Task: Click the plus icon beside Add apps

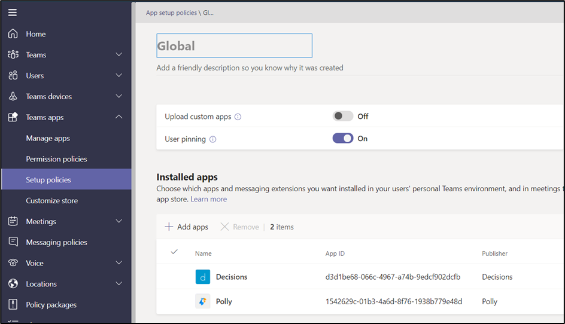Action: pyautogui.click(x=169, y=227)
